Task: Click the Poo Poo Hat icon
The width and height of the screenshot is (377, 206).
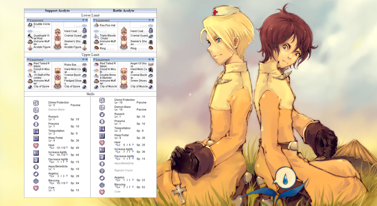Action: tap(96, 25)
